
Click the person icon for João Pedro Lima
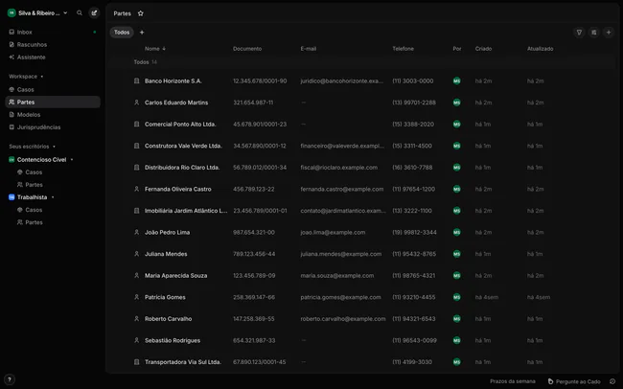pyautogui.click(x=137, y=233)
